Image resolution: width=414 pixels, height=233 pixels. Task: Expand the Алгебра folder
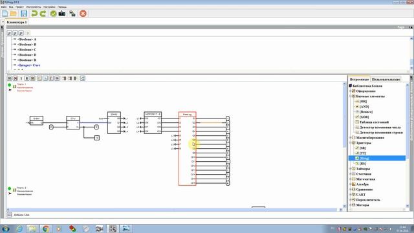pyautogui.click(x=351, y=184)
